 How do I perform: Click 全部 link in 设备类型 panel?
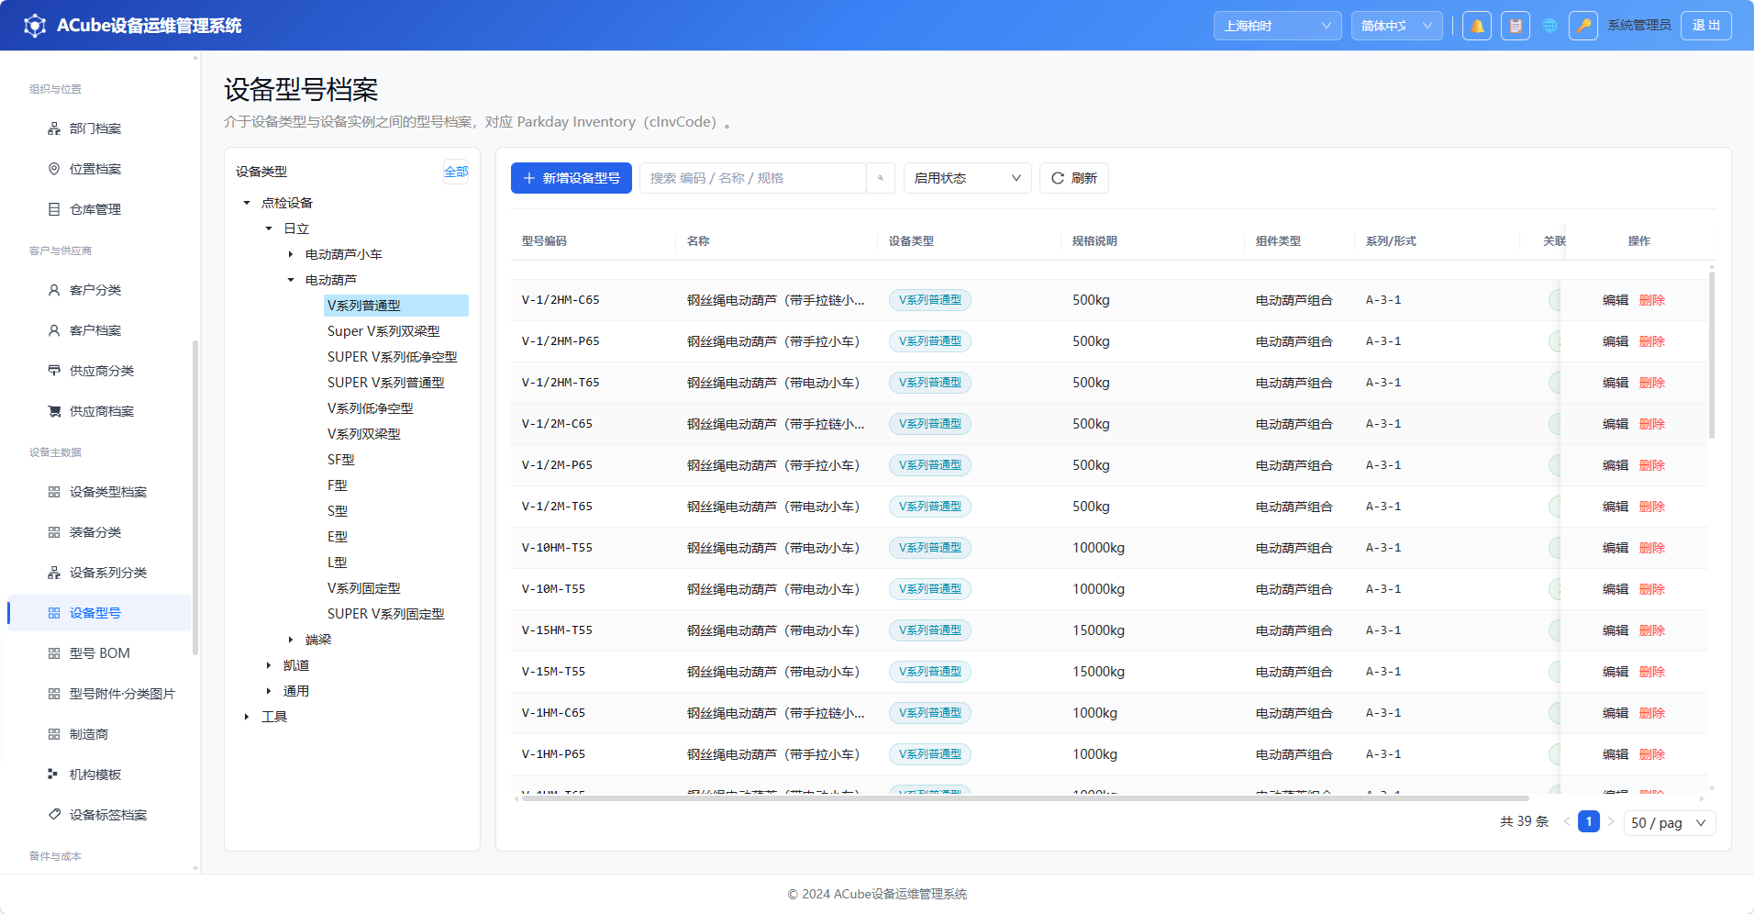pos(456,172)
